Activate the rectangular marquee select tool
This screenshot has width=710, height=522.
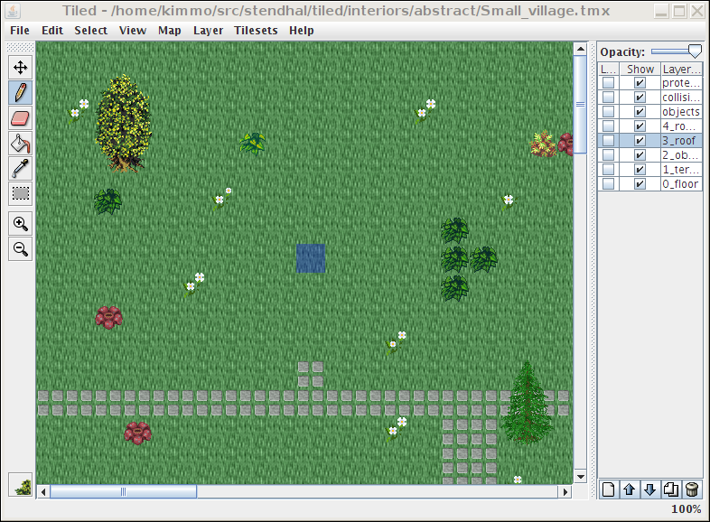(x=20, y=193)
